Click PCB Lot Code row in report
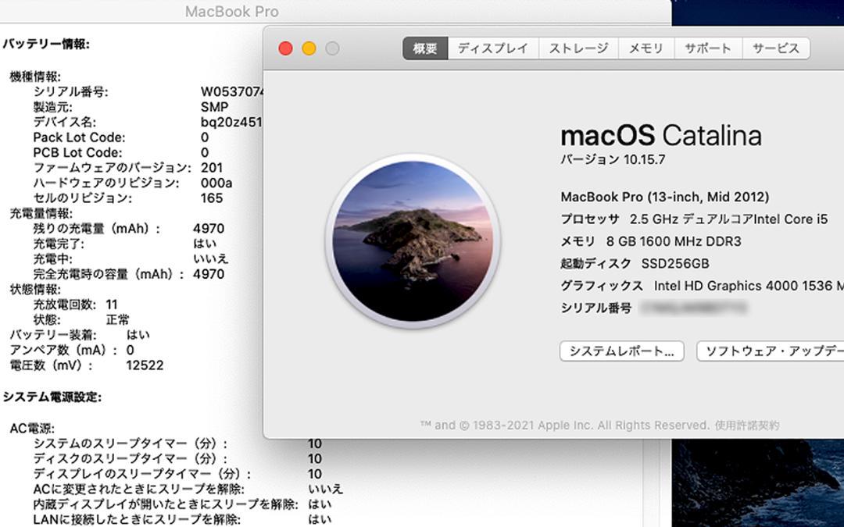The width and height of the screenshot is (844, 527). (x=121, y=152)
